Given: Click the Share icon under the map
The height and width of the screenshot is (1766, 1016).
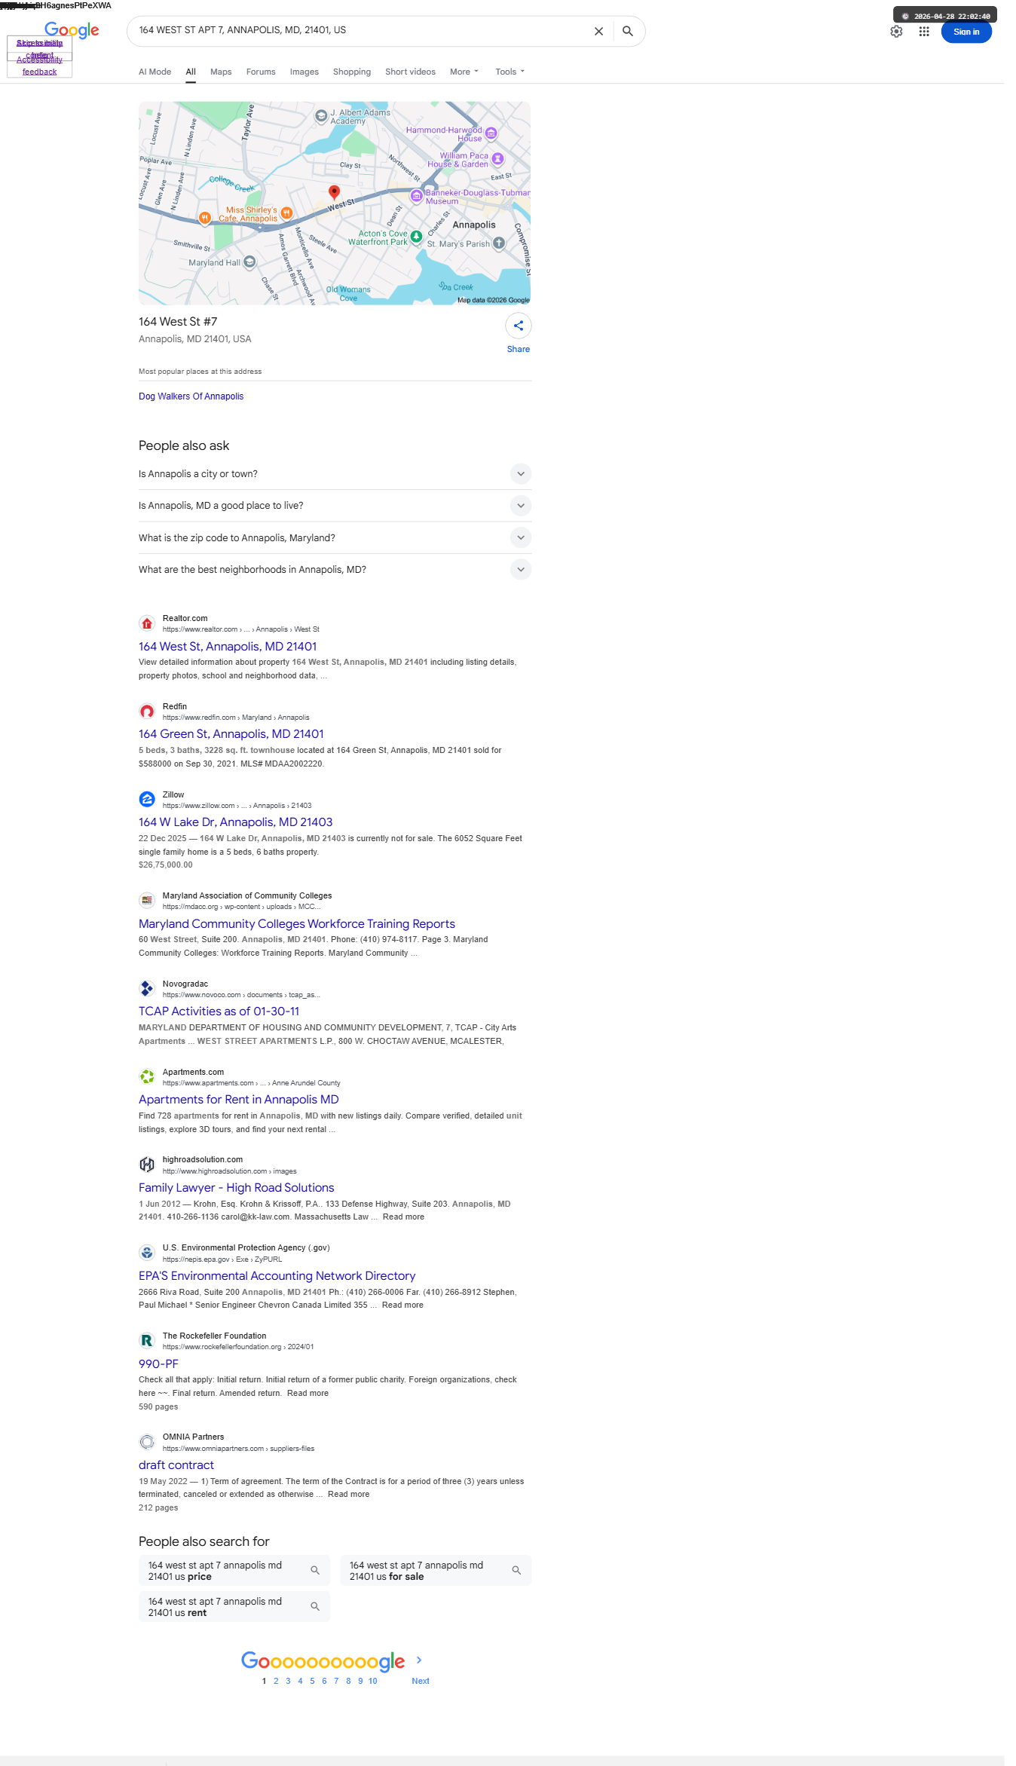Looking at the screenshot, I should [x=519, y=326].
